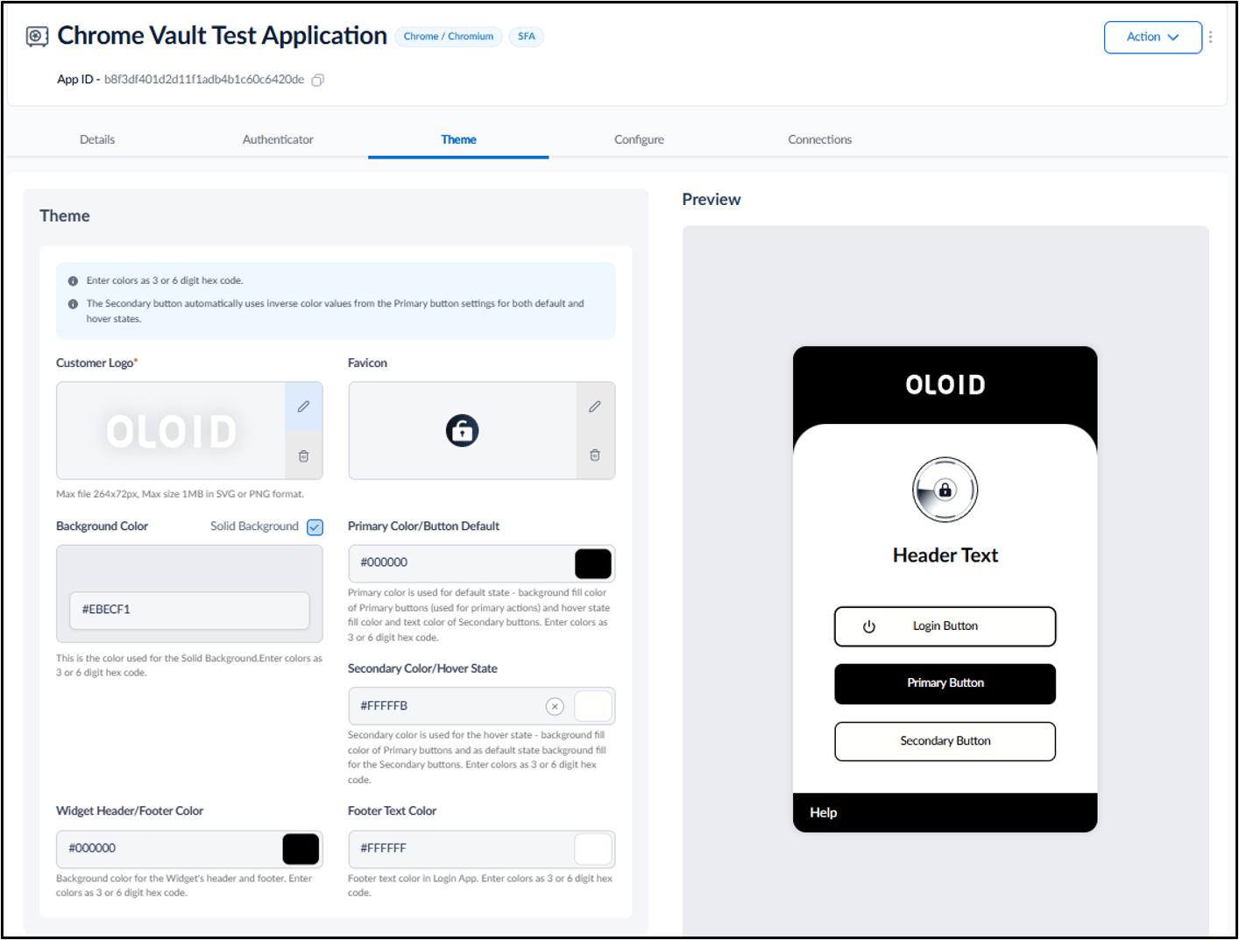Click the power icon in Login Button
Viewport: 1239px width, 940px height.
pos(868,626)
